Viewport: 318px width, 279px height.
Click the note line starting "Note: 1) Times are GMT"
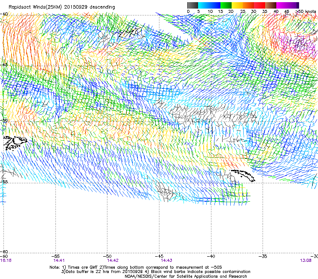click(x=136, y=267)
